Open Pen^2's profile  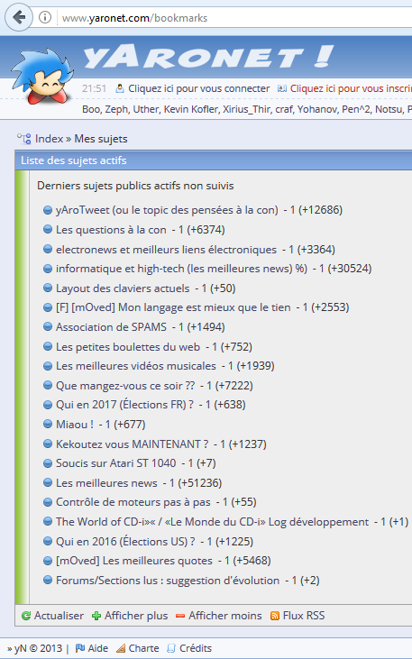tap(356, 109)
